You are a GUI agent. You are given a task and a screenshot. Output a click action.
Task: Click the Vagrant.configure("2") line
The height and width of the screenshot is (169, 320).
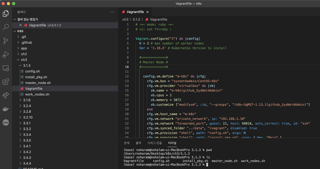coord(168,39)
